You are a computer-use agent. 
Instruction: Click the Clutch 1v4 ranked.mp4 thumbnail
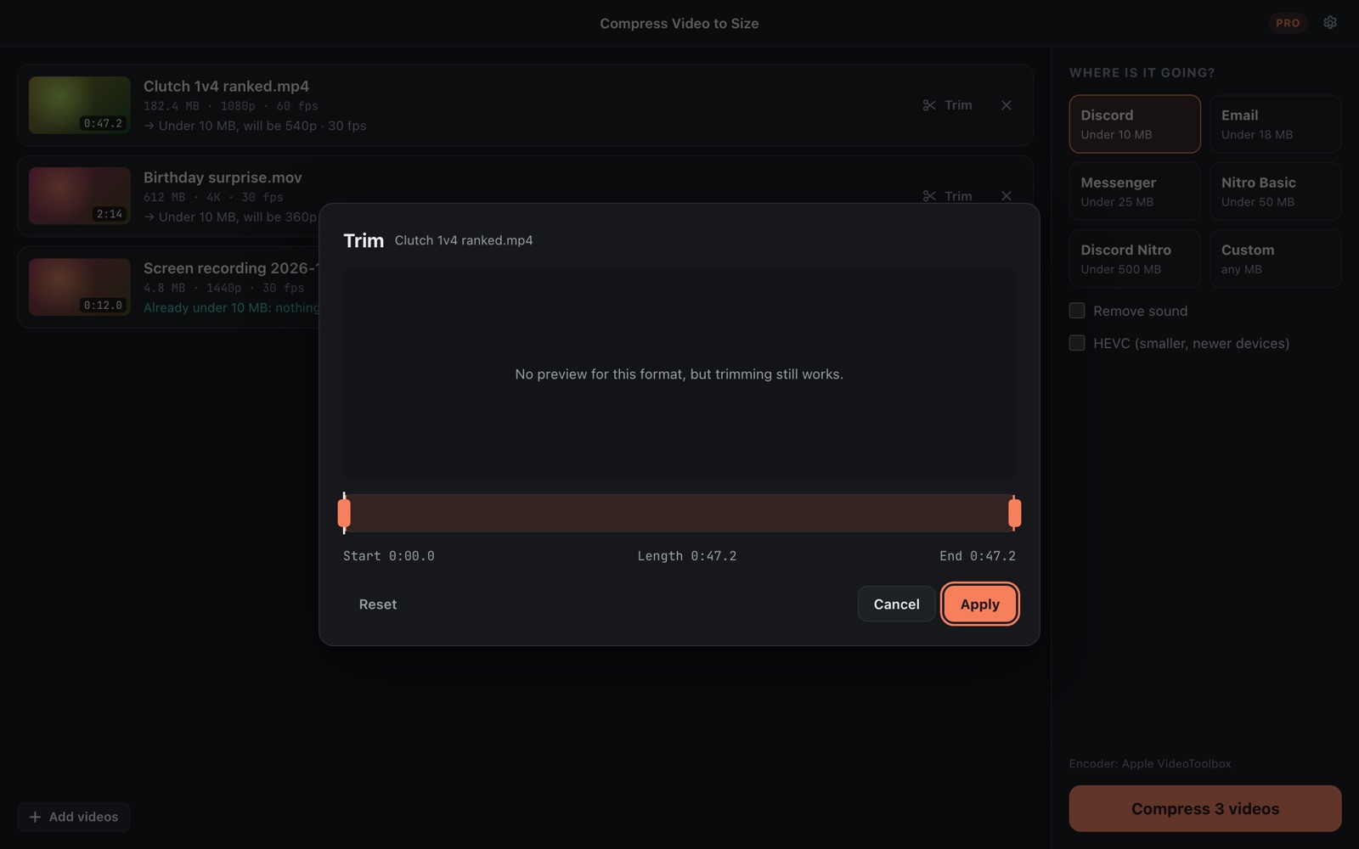[80, 105]
